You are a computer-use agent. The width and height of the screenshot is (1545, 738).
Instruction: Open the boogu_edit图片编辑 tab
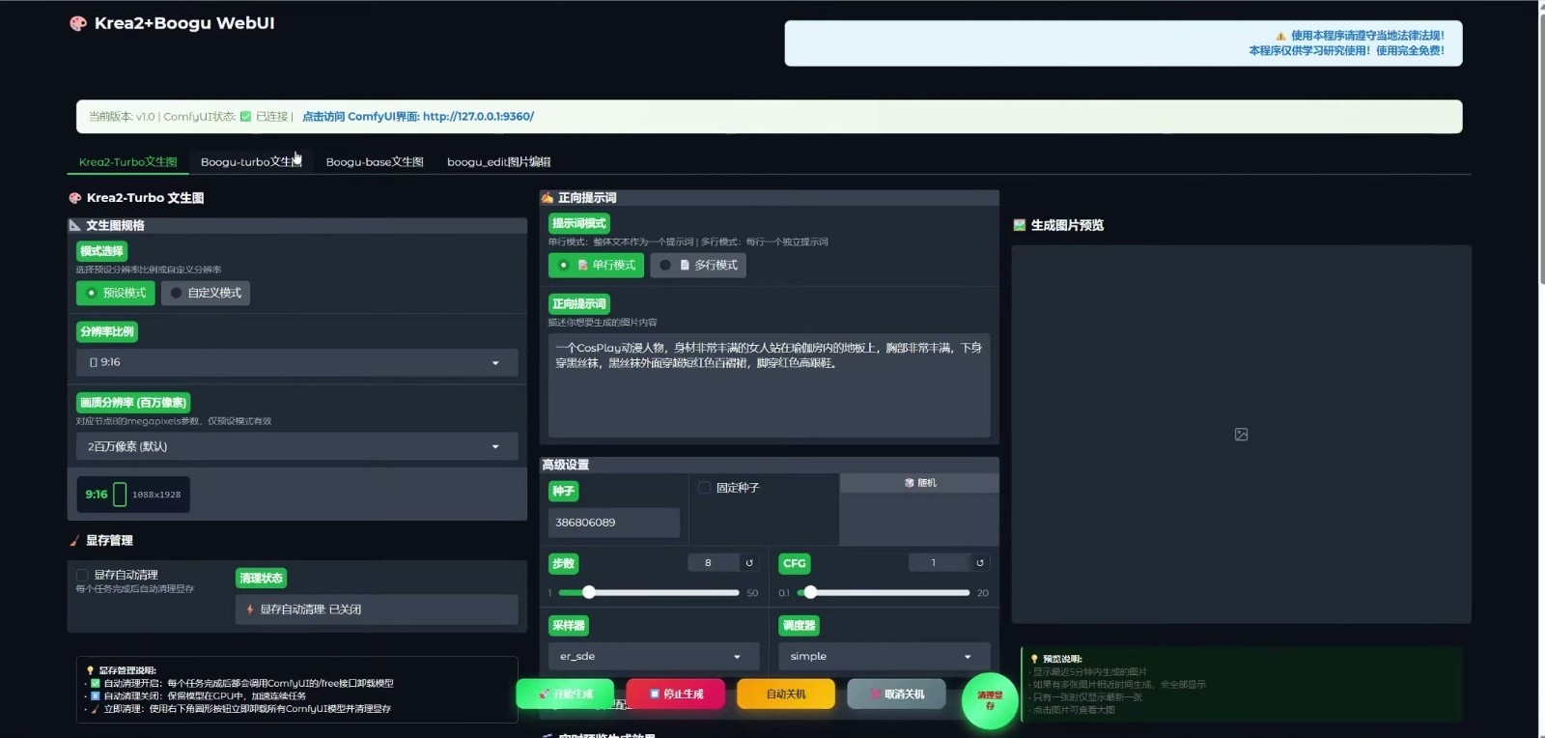pos(498,162)
